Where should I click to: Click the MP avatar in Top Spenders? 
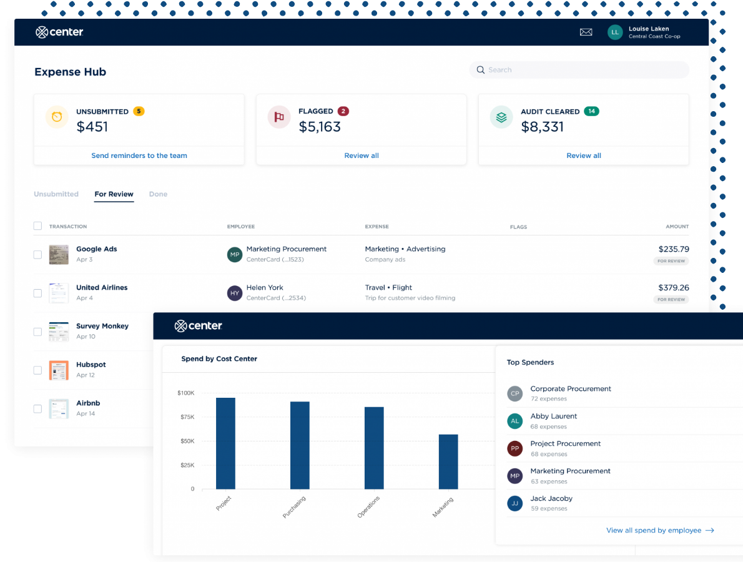tap(514, 476)
